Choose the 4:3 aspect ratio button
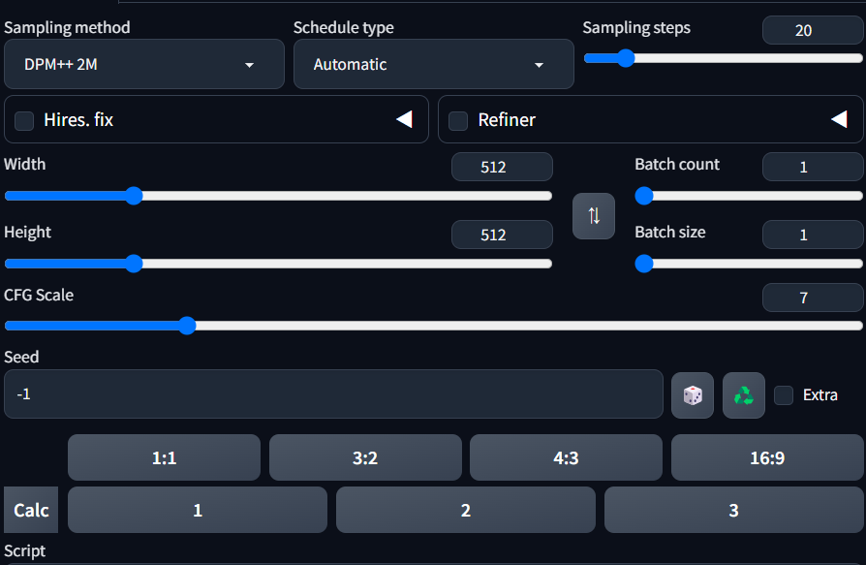The image size is (866, 565). [x=566, y=457]
